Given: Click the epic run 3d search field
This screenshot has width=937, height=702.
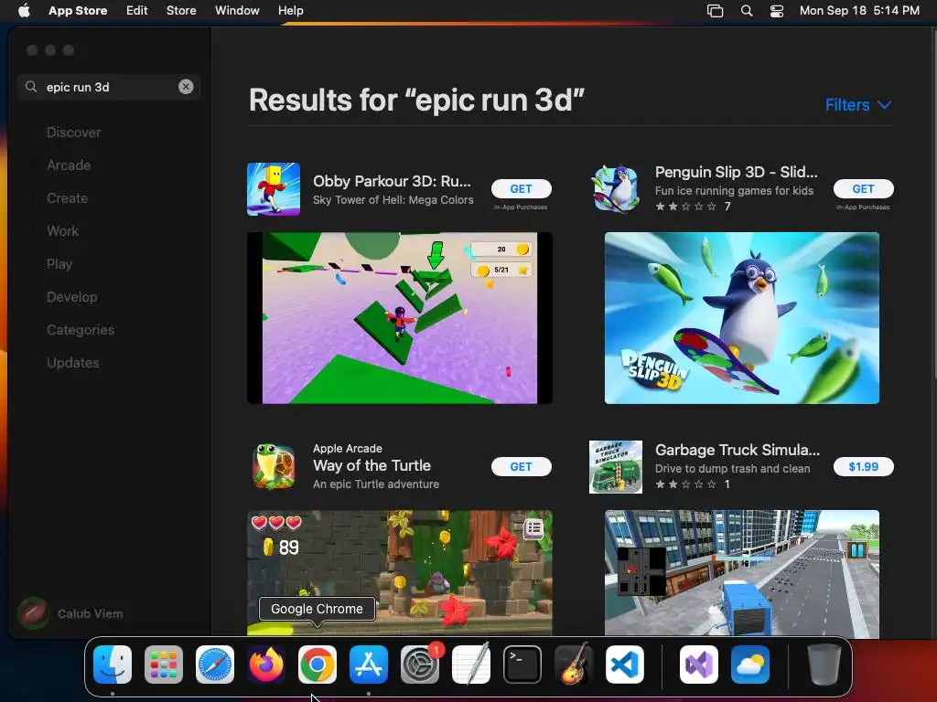Looking at the screenshot, I should point(109,87).
